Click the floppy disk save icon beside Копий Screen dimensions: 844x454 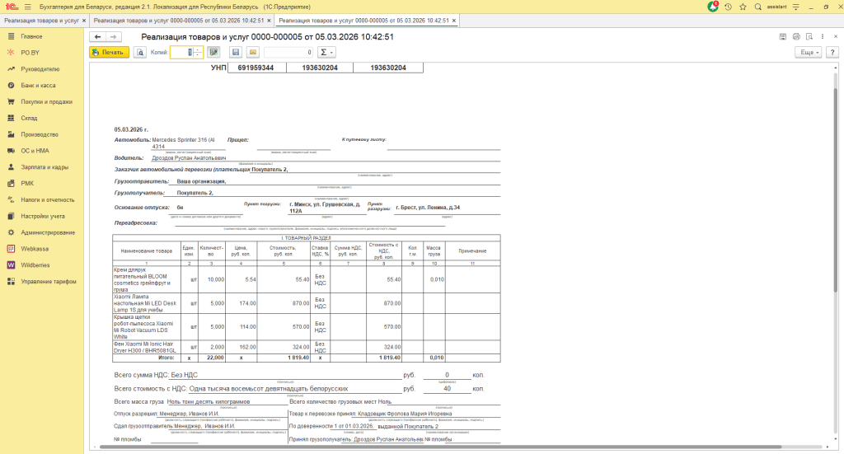coord(235,52)
